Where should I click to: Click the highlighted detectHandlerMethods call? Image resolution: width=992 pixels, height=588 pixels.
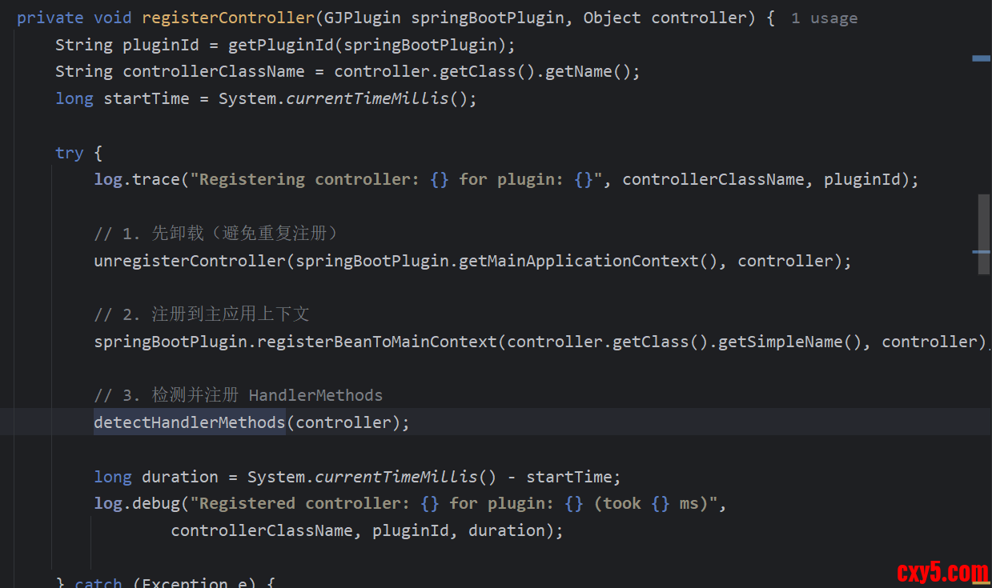[189, 422]
